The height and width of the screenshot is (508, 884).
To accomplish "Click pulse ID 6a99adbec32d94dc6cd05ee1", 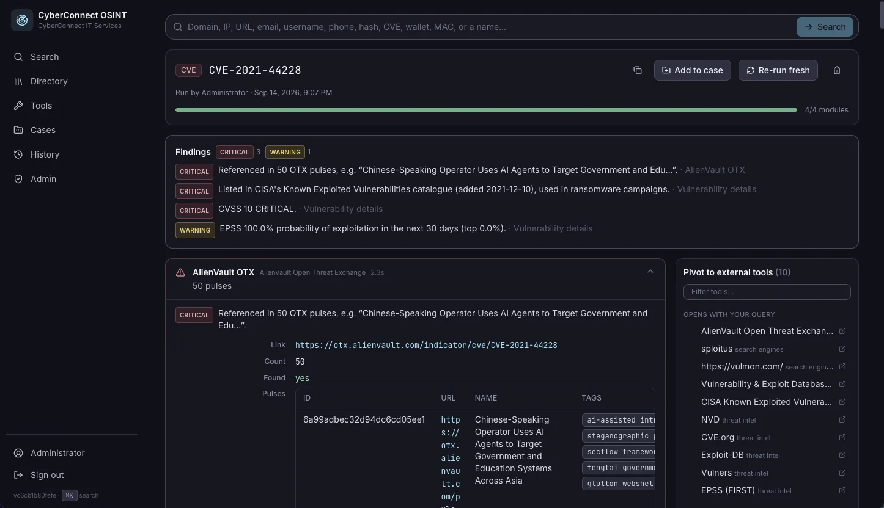I will (x=364, y=419).
